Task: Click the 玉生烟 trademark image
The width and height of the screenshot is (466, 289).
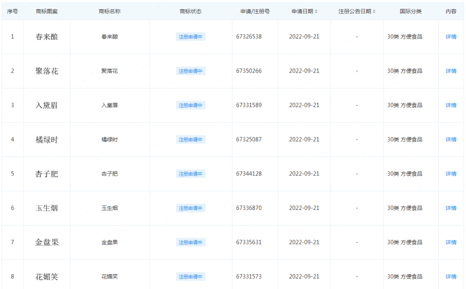Action: (x=47, y=208)
